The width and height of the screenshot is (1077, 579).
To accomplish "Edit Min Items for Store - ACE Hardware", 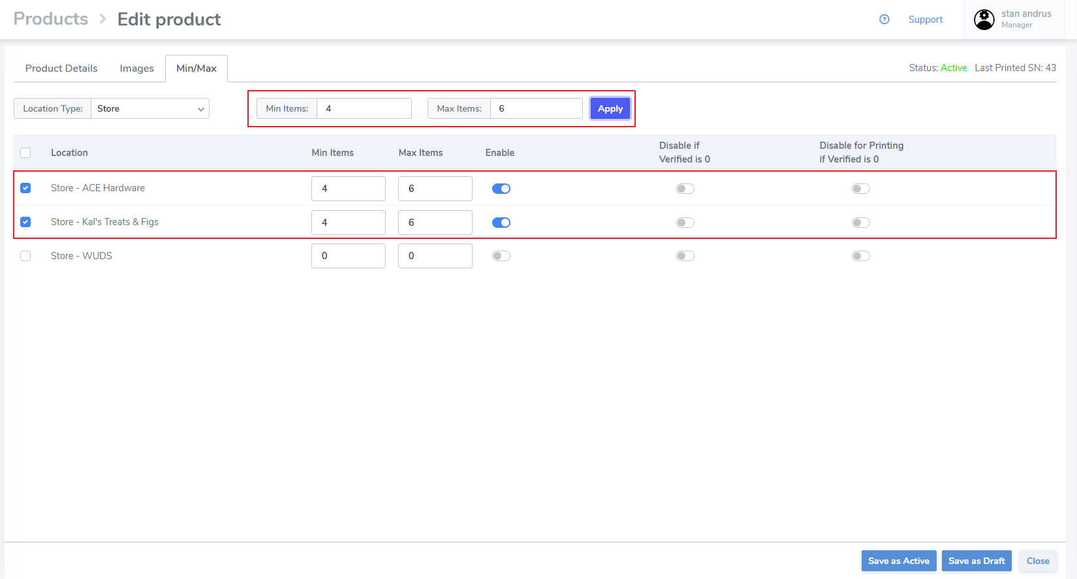I will click(x=349, y=189).
